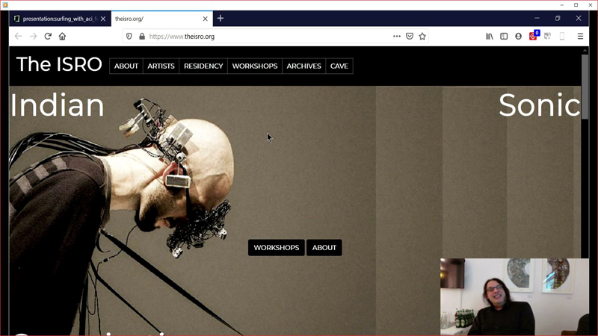Click the app icon in the outer title bar

coord(5,5)
